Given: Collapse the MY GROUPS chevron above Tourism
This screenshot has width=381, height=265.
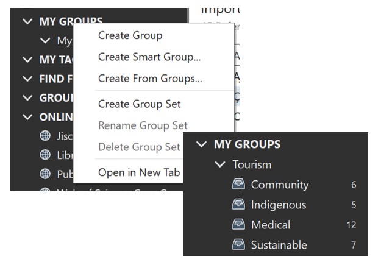Looking at the screenshot, I should [202, 144].
